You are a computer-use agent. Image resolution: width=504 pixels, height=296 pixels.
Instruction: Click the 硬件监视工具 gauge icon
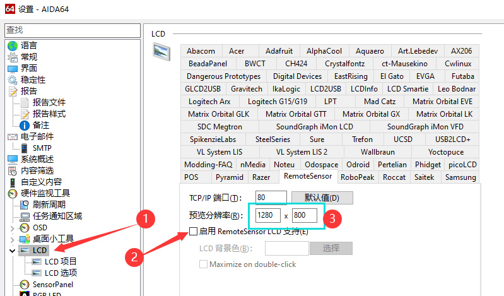point(13,194)
